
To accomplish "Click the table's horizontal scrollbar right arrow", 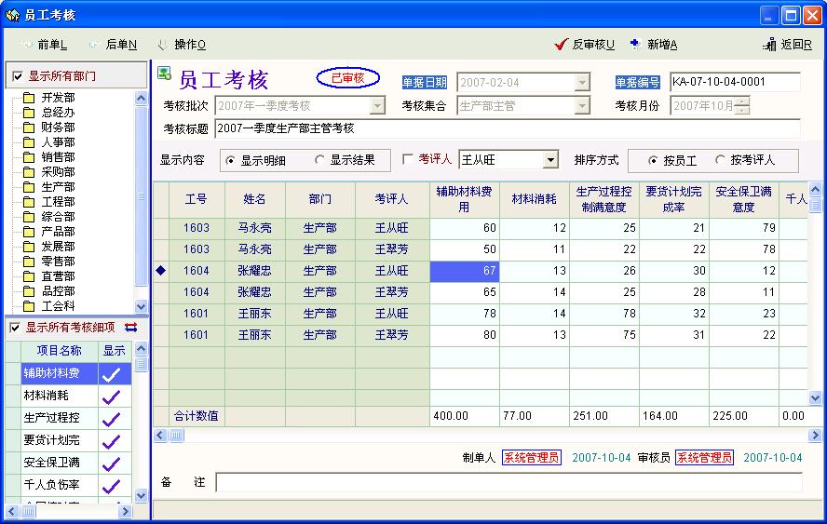I will [816, 435].
